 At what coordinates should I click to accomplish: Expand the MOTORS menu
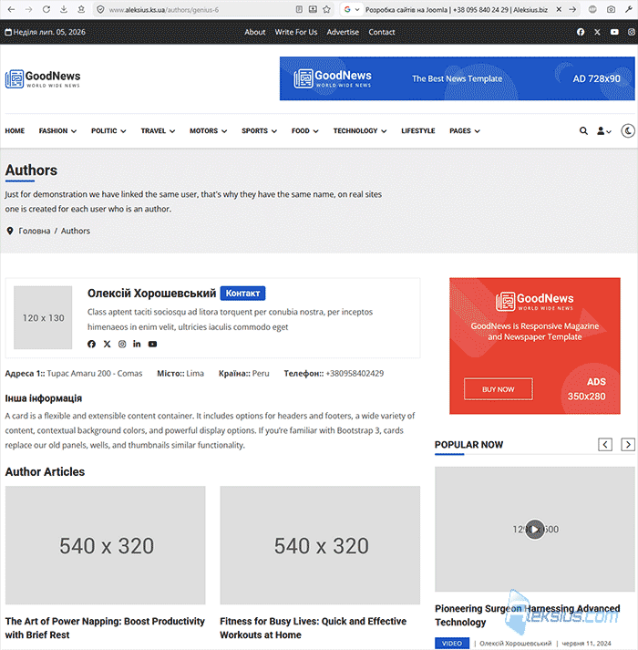(x=209, y=131)
